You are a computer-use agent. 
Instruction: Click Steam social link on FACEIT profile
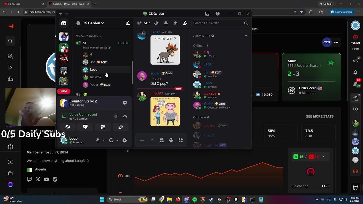coord(55,179)
